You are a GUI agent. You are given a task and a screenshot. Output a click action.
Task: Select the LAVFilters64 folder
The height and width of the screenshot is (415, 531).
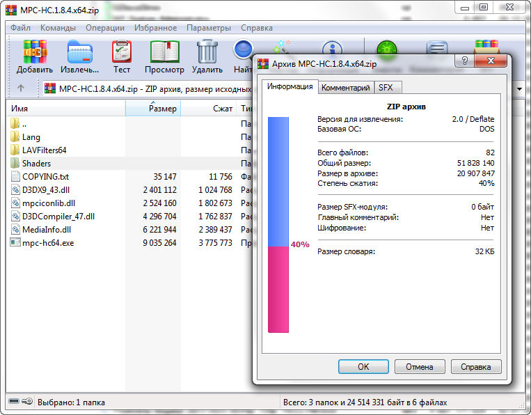tap(44, 150)
